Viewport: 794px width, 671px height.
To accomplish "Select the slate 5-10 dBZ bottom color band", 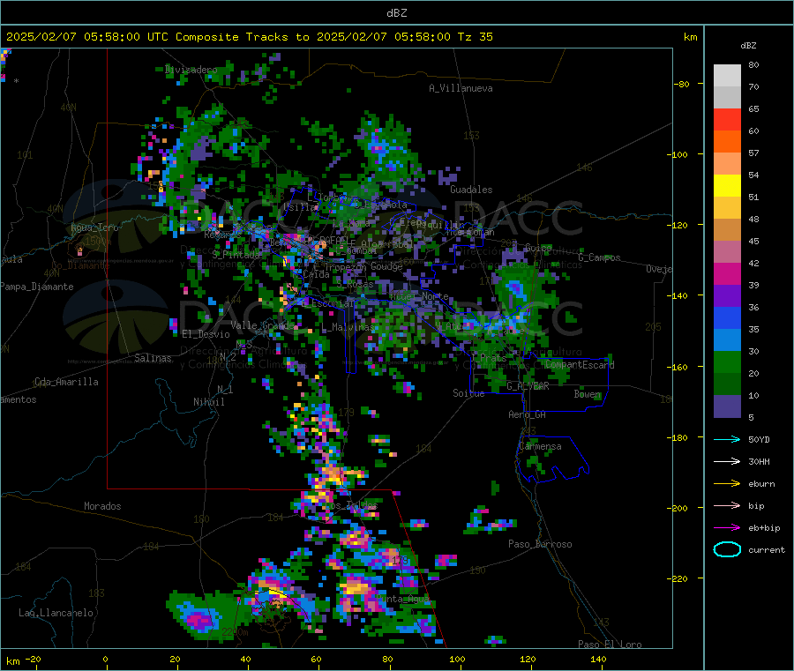I will click(727, 406).
